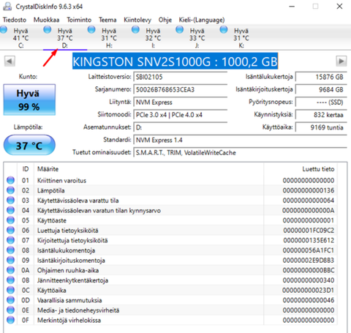351x333 pixels.
Task: Click supported features field S.M.A.R.T., TRIM
Action: [x=240, y=153]
